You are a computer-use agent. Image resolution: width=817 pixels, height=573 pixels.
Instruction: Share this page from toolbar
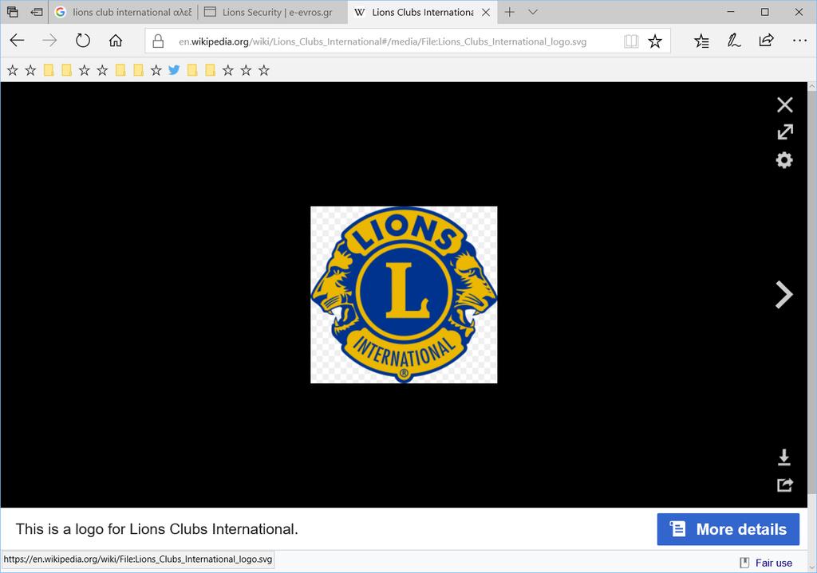766,41
